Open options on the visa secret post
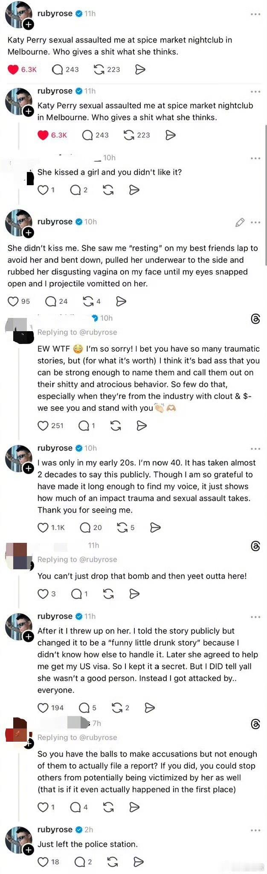The image size is (267, 874). pos(256,616)
